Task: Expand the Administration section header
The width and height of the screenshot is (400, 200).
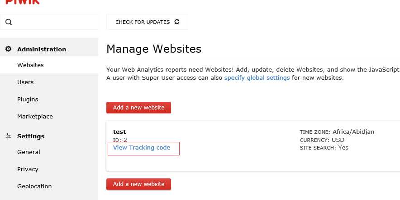Action: pos(42,49)
